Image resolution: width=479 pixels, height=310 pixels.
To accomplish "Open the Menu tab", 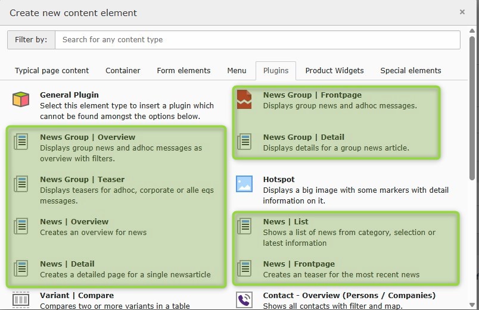I will [x=237, y=70].
